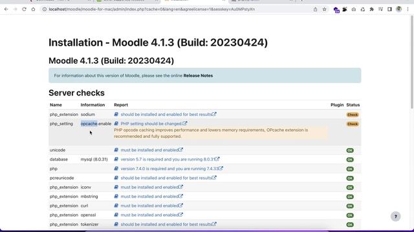414x232 pixels.
Task: Open the Release Notes link
Action: pyautogui.click(x=198, y=75)
